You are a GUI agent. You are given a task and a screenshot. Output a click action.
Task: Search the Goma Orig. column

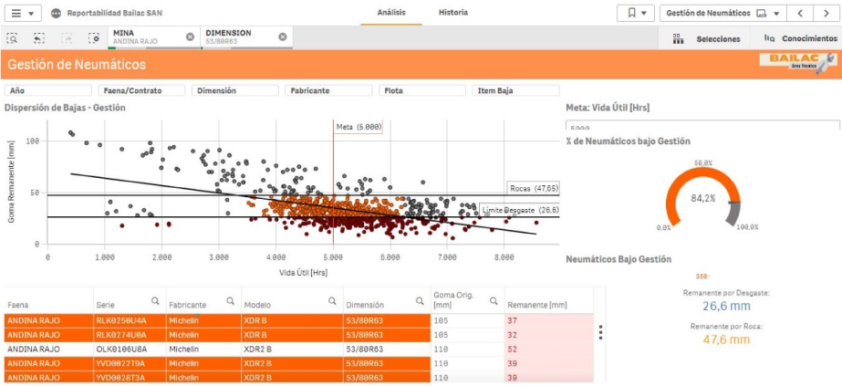tap(494, 301)
